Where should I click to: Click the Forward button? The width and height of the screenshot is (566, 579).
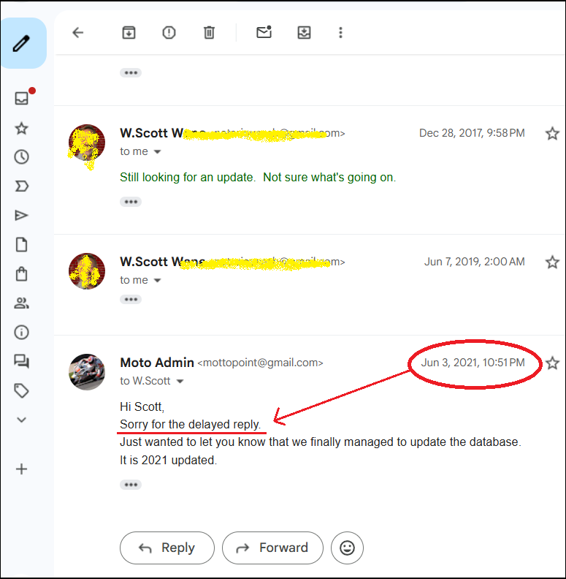pyautogui.click(x=272, y=548)
